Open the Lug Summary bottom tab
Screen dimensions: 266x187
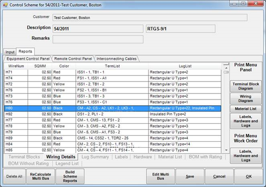pos(96,157)
